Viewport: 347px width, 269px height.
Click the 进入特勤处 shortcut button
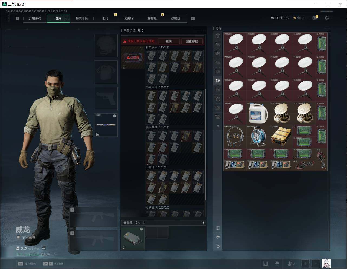[27, 264]
